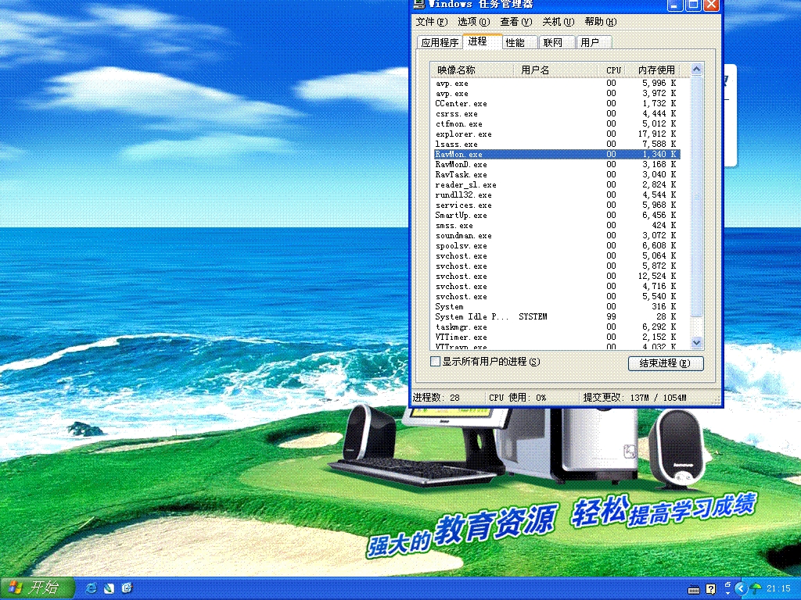Select the reader_sl.exe process
The height and width of the screenshot is (600, 801).
coord(557,184)
